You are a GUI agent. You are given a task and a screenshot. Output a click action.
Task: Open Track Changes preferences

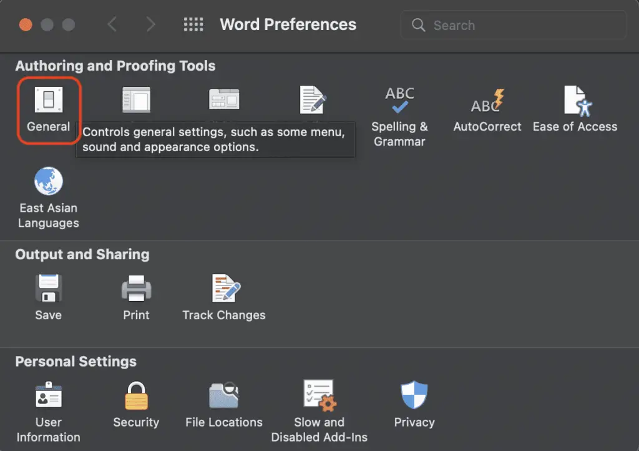click(224, 298)
